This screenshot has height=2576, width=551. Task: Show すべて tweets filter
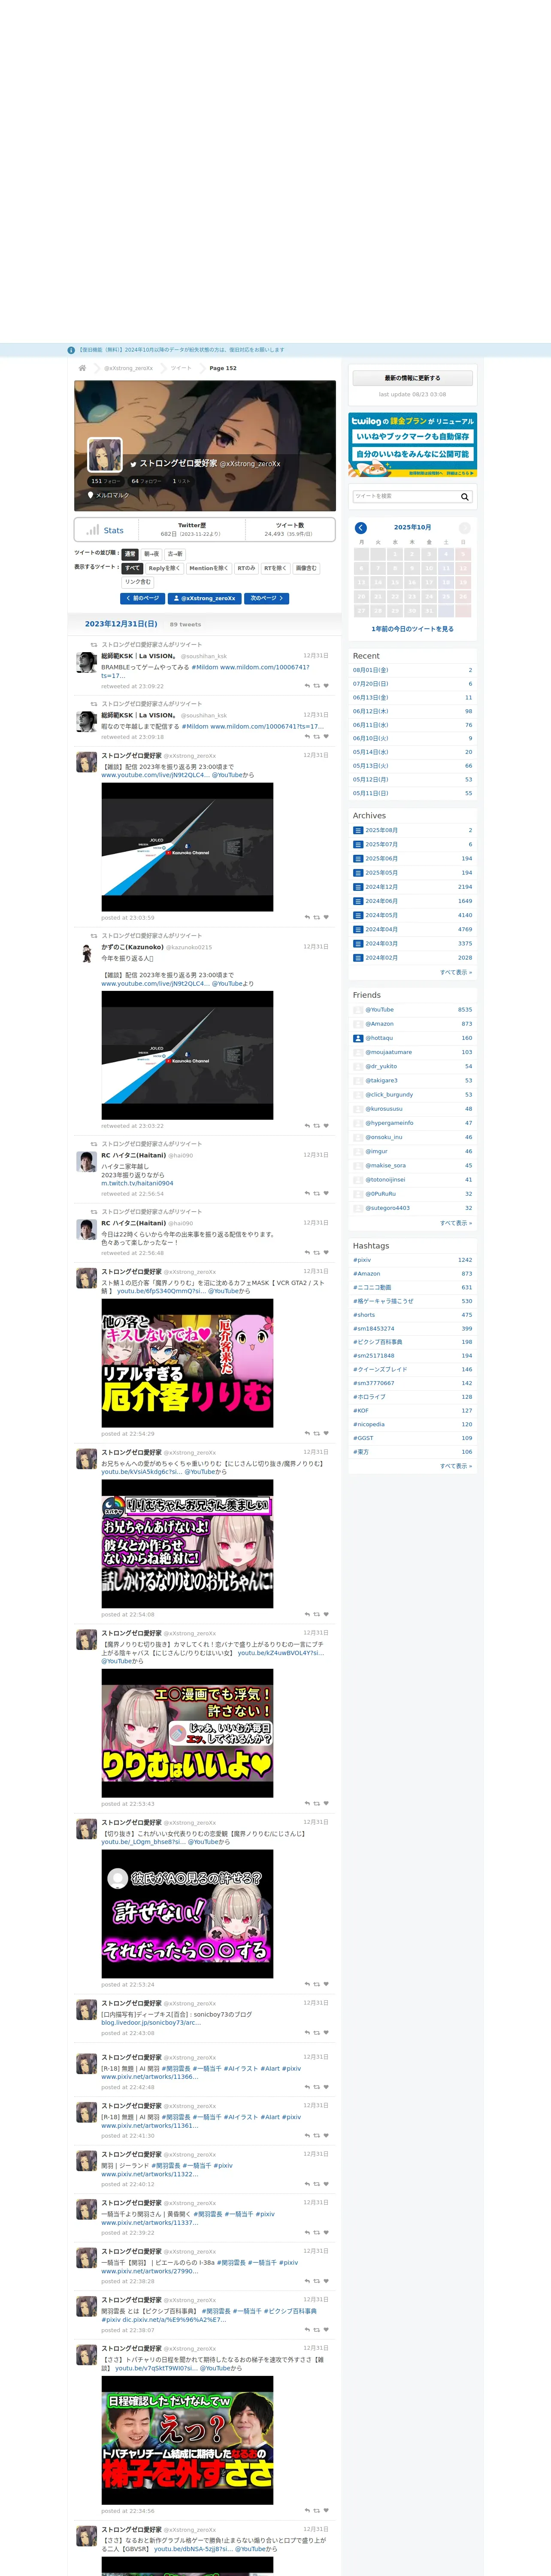tap(132, 568)
